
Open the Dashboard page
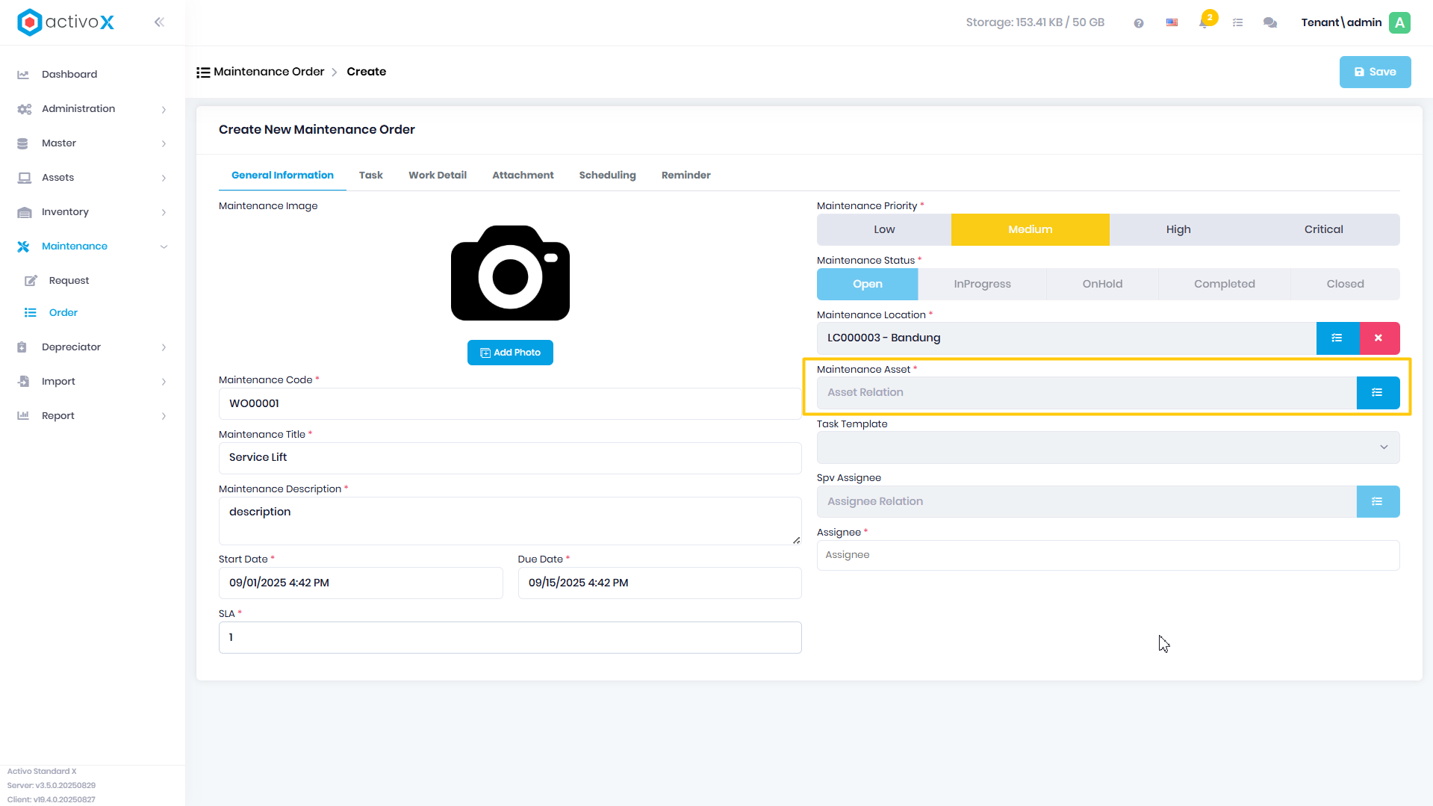[x=69, y=75]
